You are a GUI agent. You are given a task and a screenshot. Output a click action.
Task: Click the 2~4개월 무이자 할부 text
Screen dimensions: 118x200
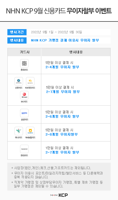click(62, 67)
